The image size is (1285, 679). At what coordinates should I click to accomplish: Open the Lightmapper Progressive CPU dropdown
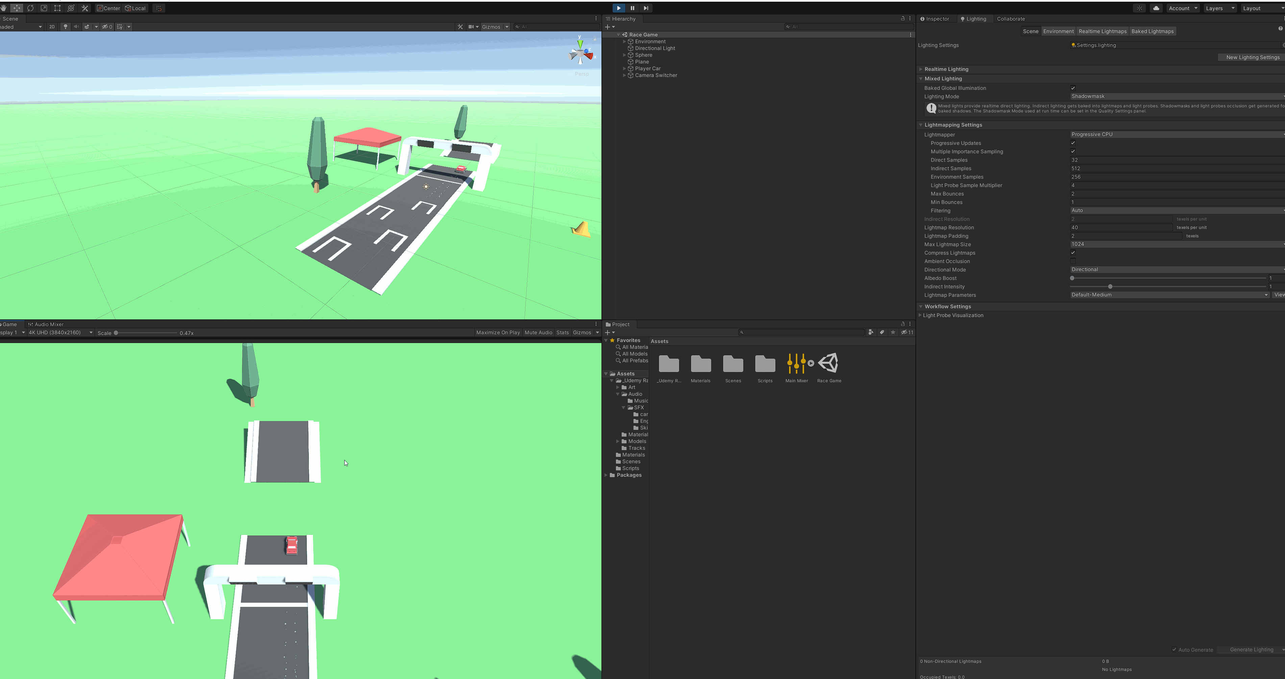pos(1177,135)
